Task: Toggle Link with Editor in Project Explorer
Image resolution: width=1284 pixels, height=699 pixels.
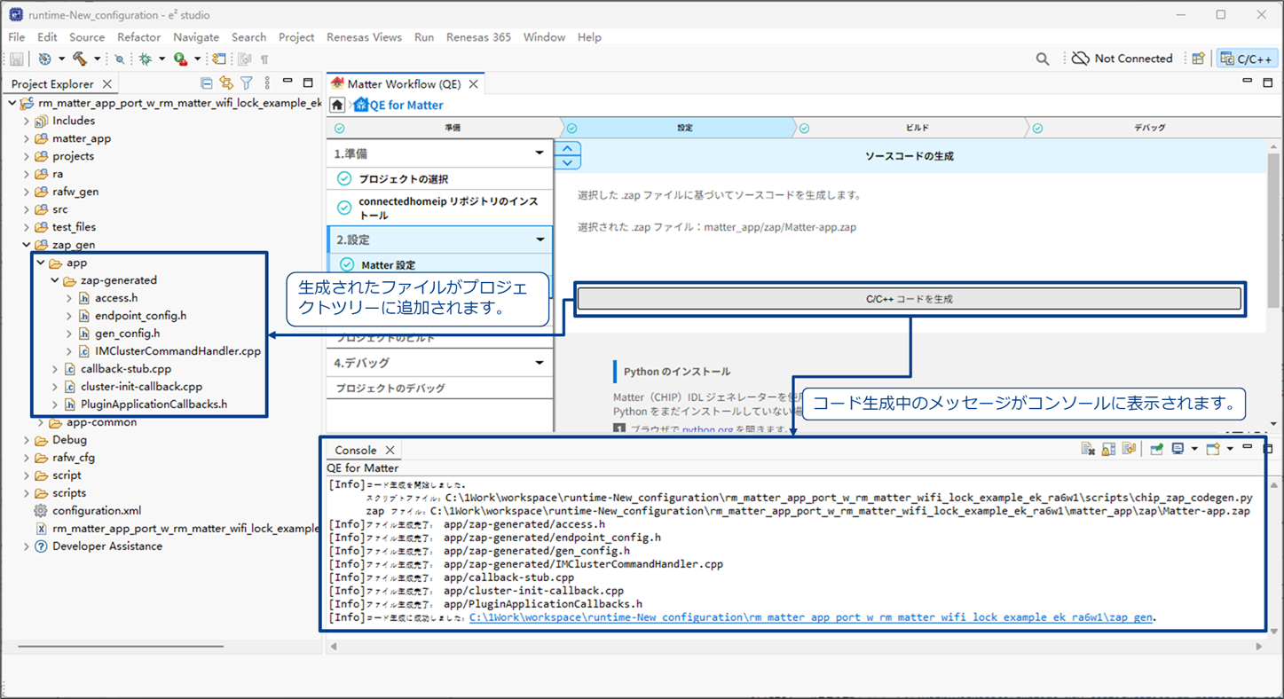Action: click(x=226, y=83)
